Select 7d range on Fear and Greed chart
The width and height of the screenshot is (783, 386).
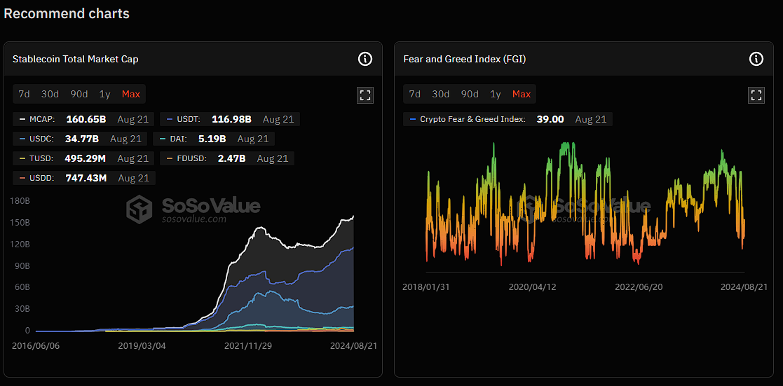click(x=415, y=94)
